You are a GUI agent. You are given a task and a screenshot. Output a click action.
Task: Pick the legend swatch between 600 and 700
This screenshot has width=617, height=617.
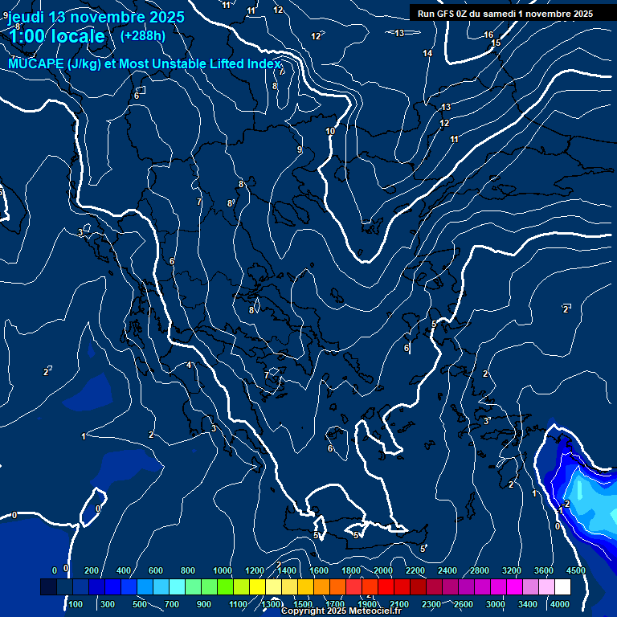coord(161,586)
